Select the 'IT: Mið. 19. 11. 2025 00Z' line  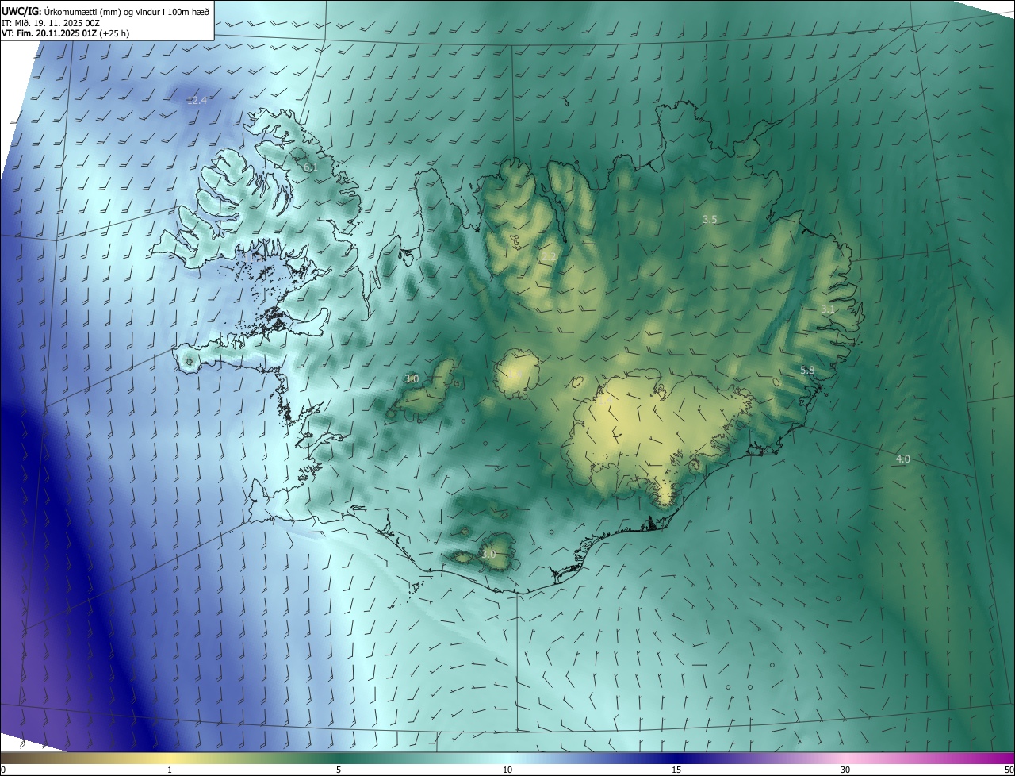point(51,22)
